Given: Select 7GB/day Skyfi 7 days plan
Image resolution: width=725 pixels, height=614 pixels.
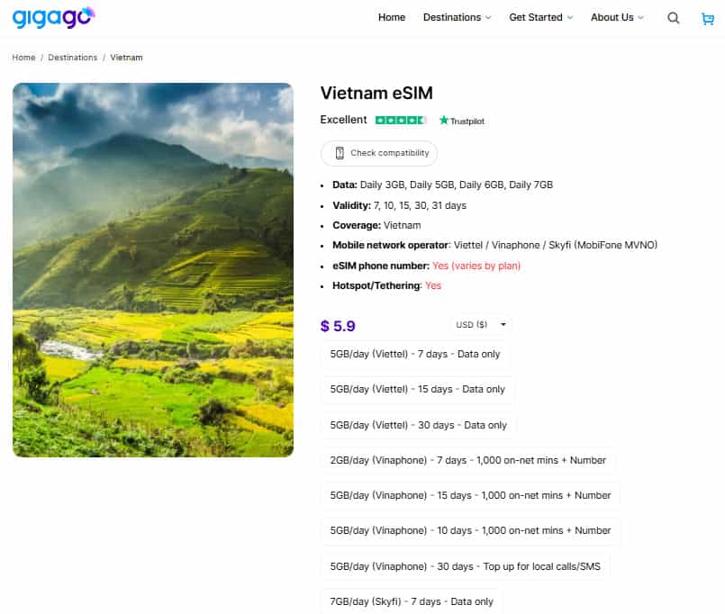Looking at the screenshot, I should pyautogui.click(x=412, y=601).
